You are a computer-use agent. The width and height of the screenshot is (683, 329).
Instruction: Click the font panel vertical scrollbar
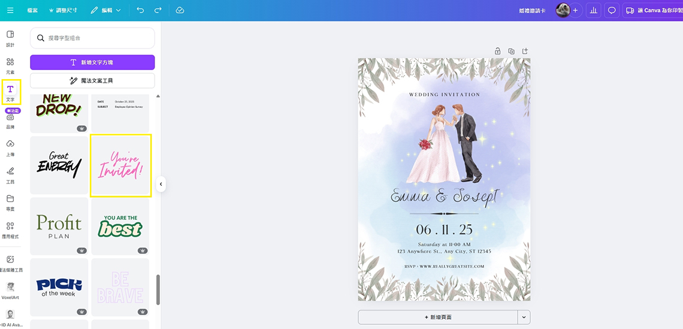tap(158, 289)
